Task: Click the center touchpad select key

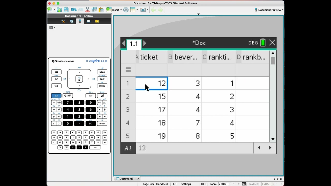Action: click(79, 79)
